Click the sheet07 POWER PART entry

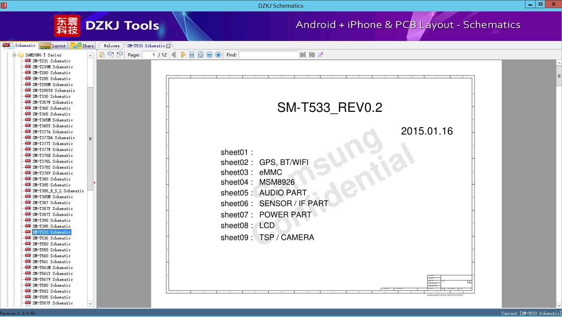pos(266,215)
